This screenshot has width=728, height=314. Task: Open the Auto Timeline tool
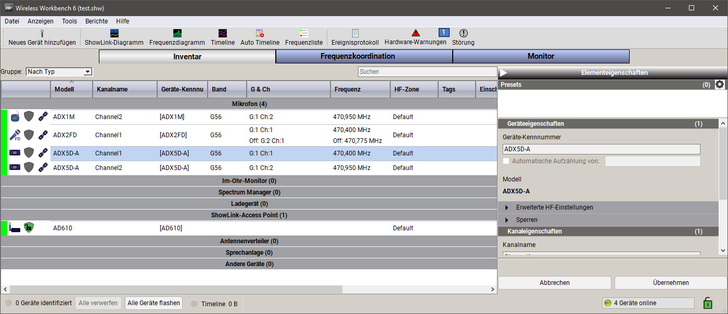pyautogui.click(x=260, y=34)
